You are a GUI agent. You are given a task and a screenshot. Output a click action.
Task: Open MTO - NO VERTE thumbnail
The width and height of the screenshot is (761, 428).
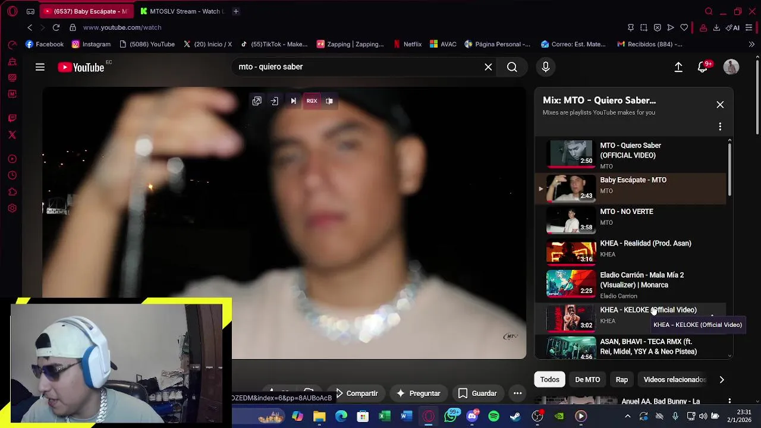pyautogui.click(x=571, y=220)
